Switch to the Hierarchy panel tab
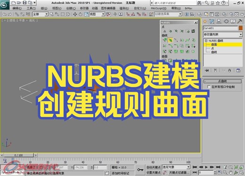This screenshot has height=176, width=245. (x=219, y=22)
